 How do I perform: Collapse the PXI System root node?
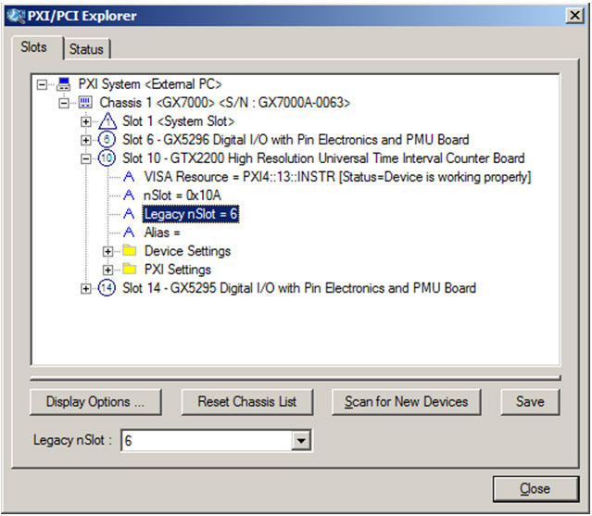[42, 84]
